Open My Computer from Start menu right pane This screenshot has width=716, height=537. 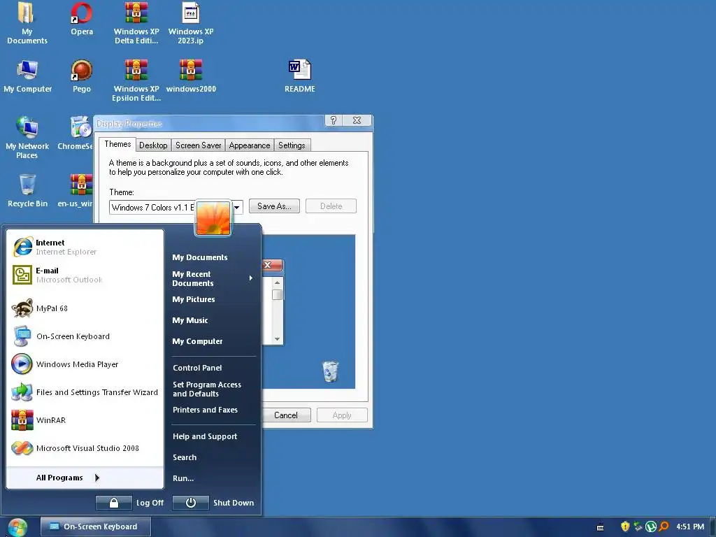tap(197, 341)
